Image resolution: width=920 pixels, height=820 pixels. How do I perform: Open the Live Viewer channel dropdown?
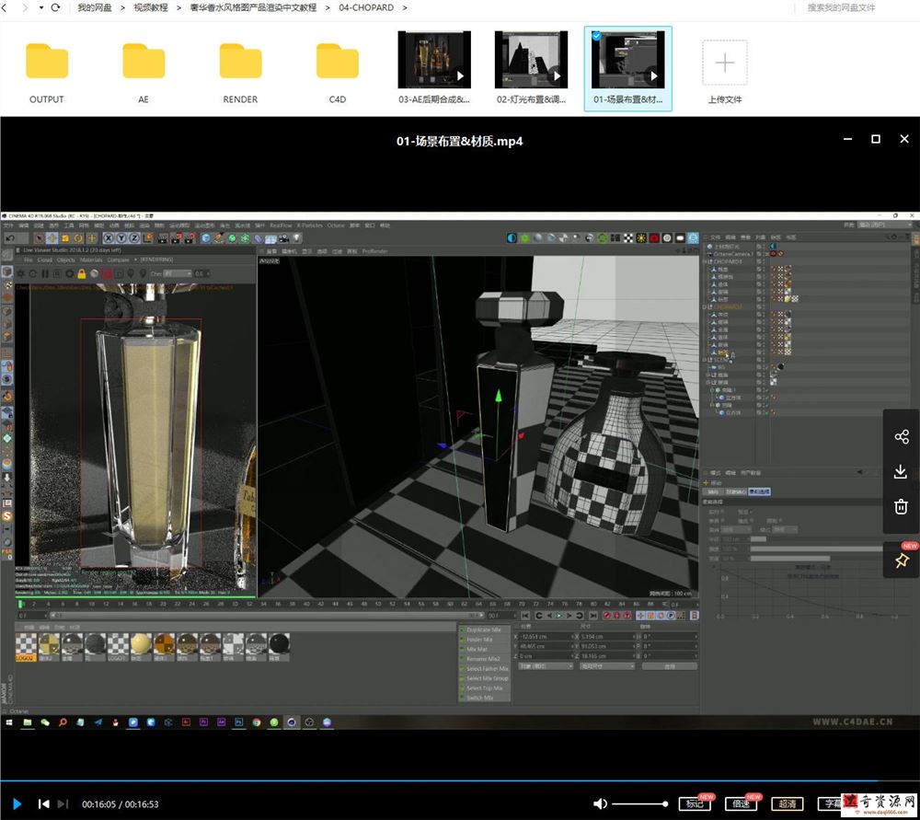178,273
